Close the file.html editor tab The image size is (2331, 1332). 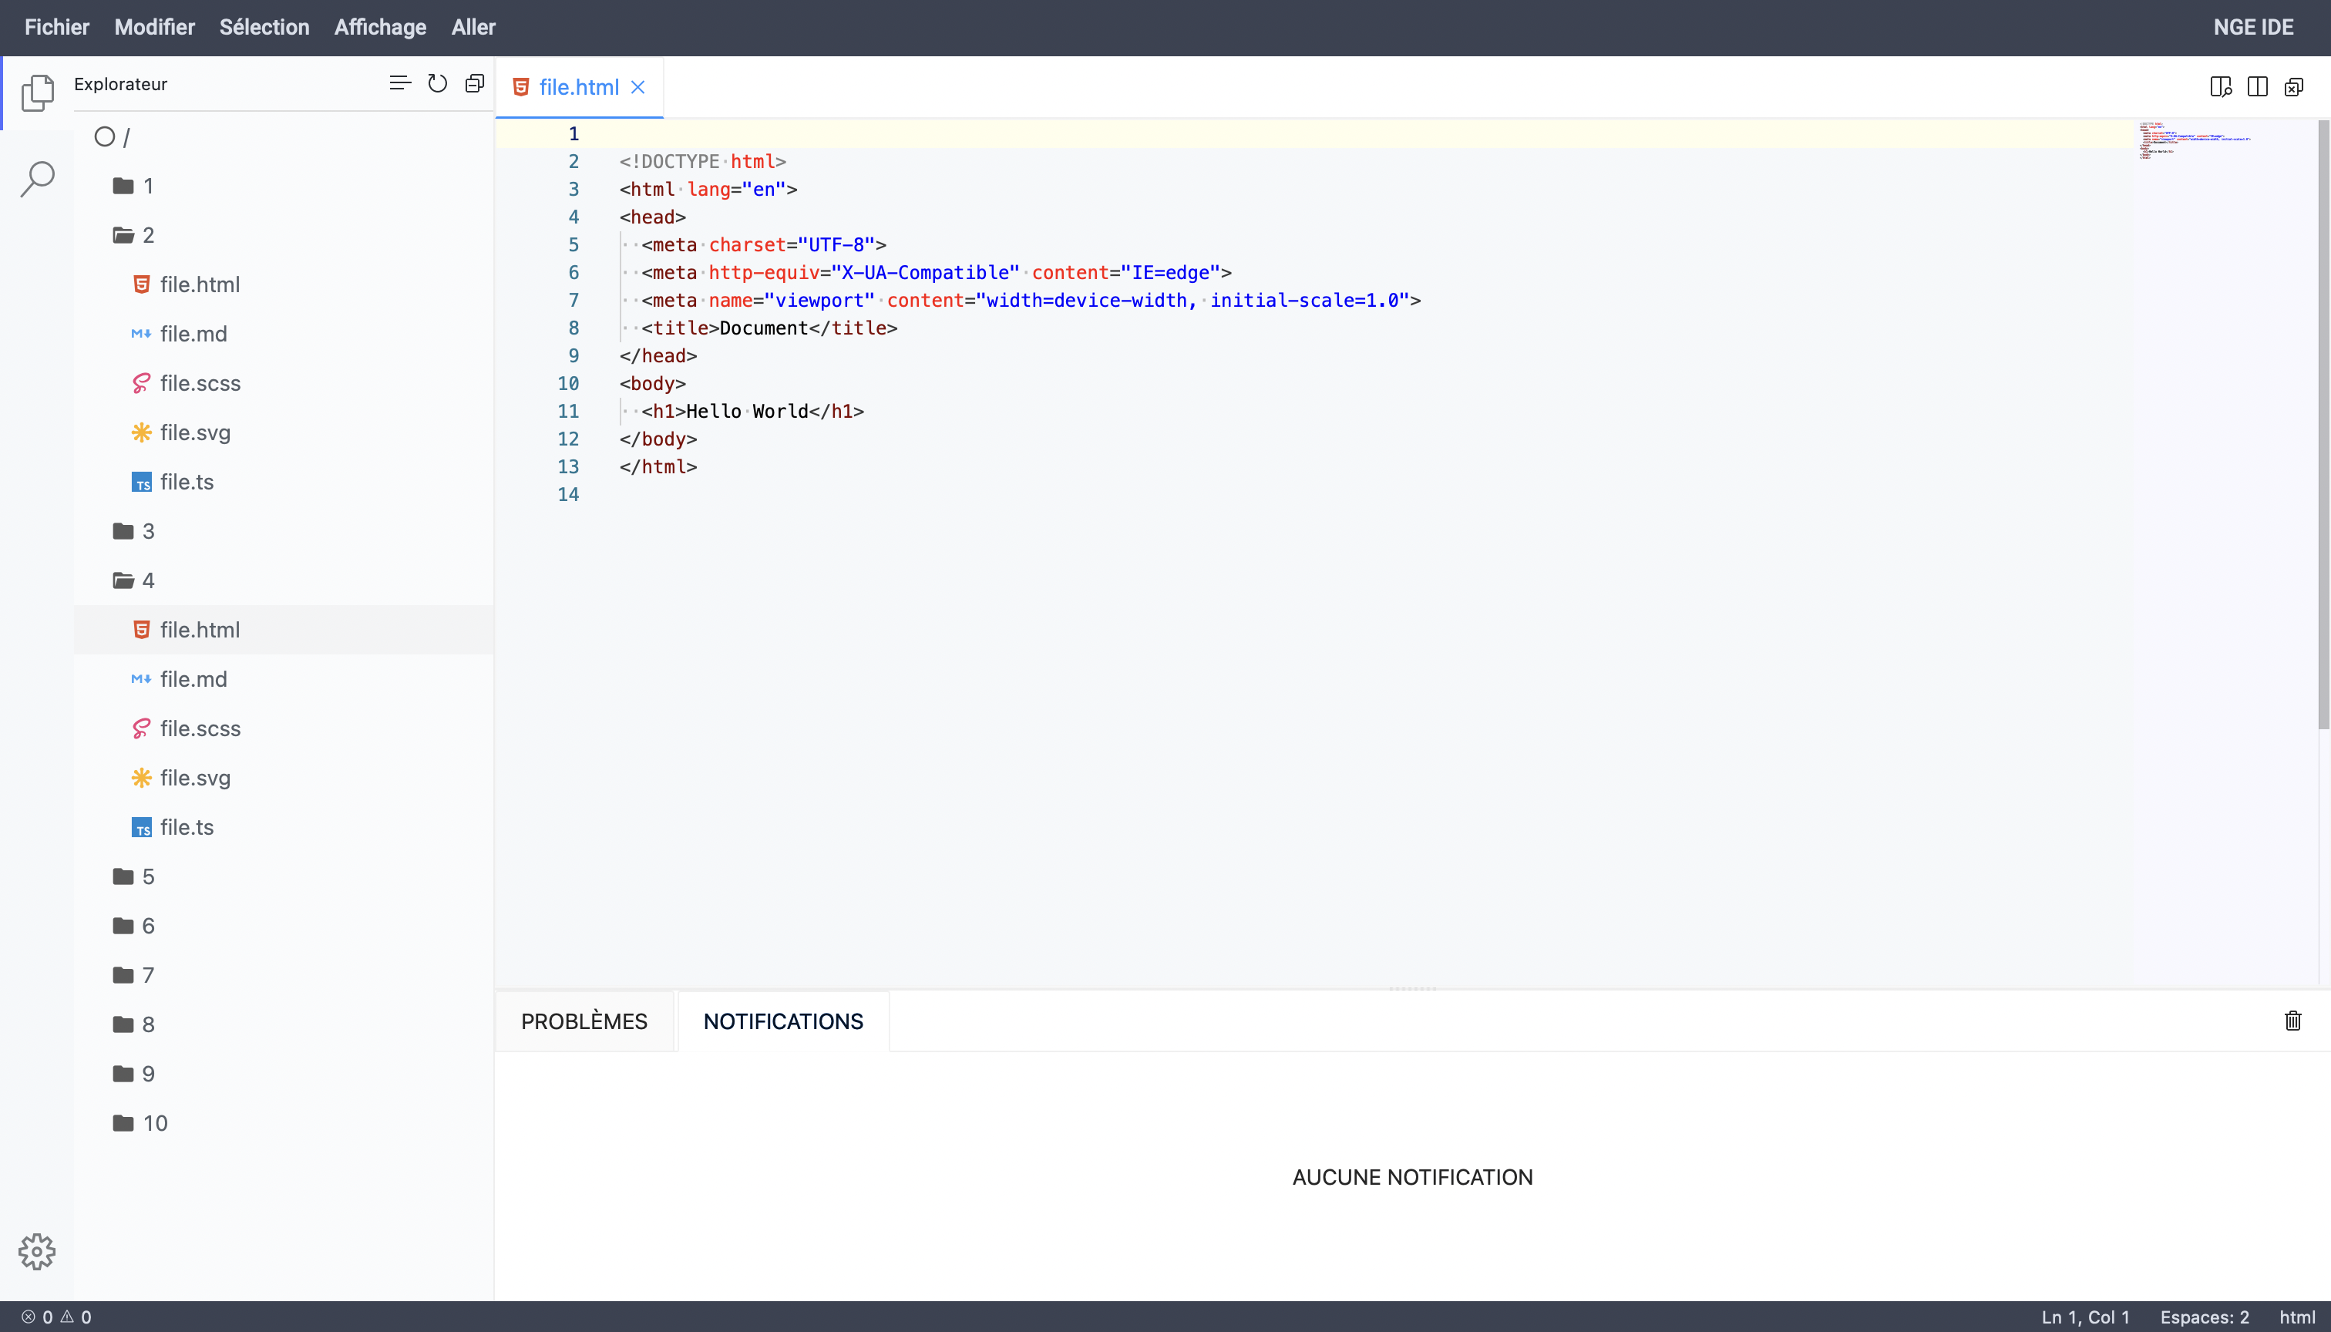pyautogui.click(x=637, y=87)
